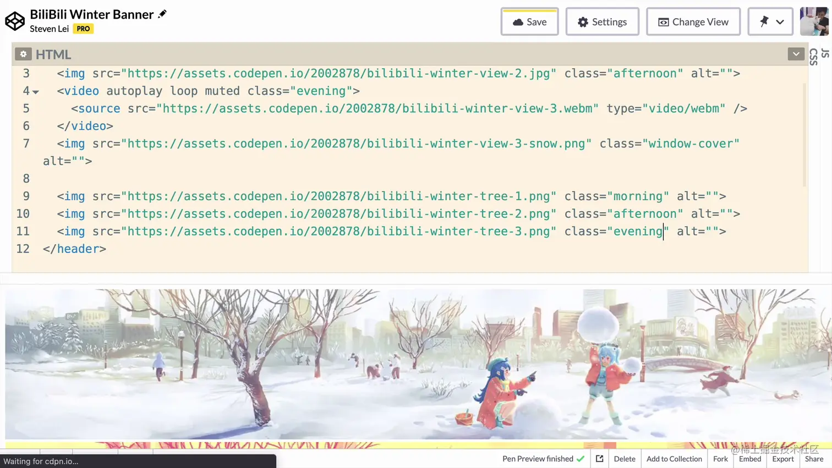
Task: Open Share menu
Action: click(814, 459)
